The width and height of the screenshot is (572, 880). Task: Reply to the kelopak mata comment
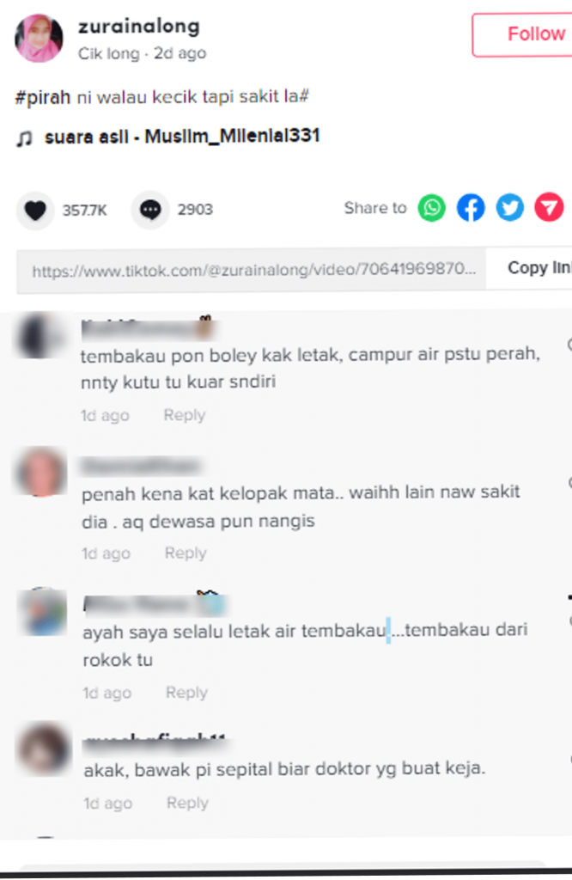point(185,553)
